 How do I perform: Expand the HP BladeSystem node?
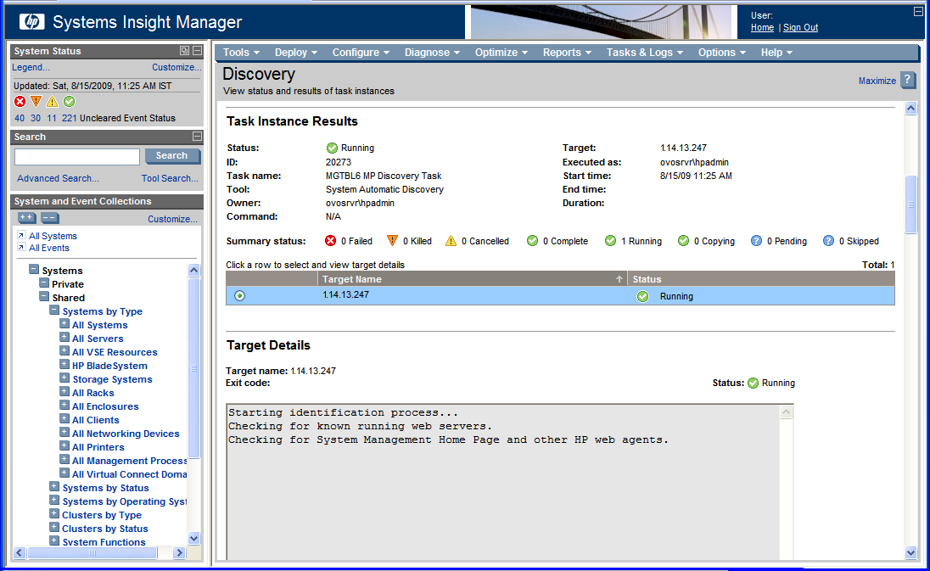tap(64, 365)
